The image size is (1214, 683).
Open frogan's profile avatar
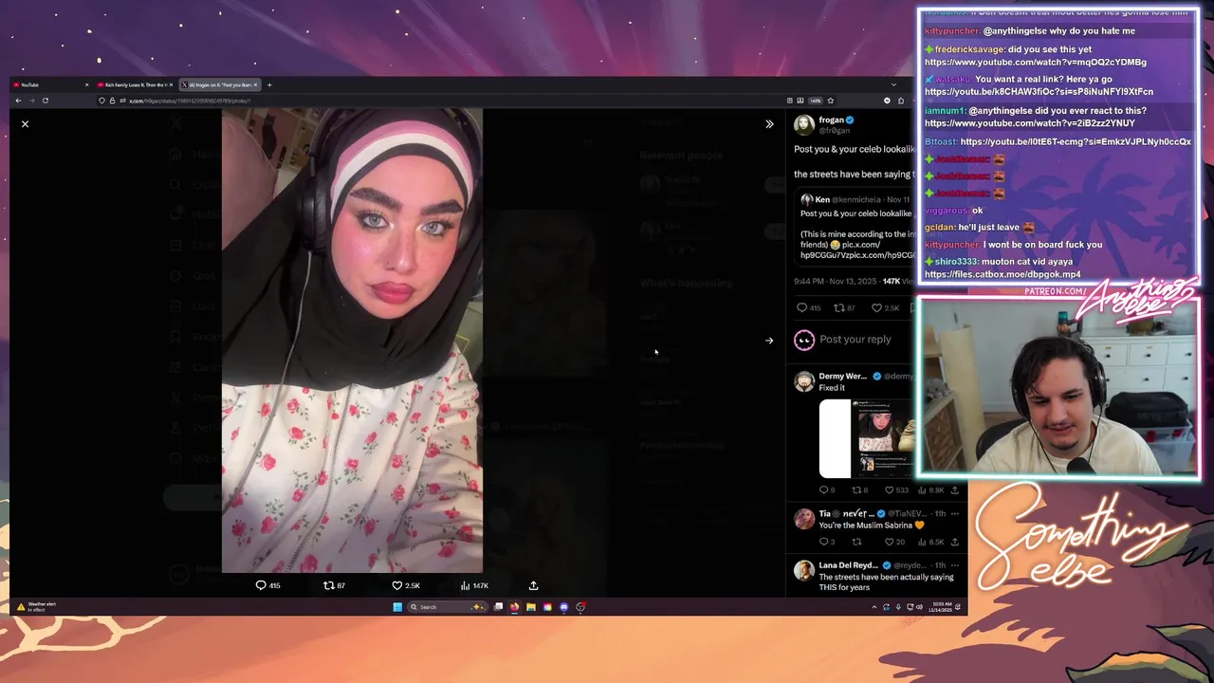[x=804, y=125]
